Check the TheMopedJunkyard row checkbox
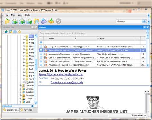Viewport: 152px width, 120px height. pyautogui.click(x=41, y=61)
